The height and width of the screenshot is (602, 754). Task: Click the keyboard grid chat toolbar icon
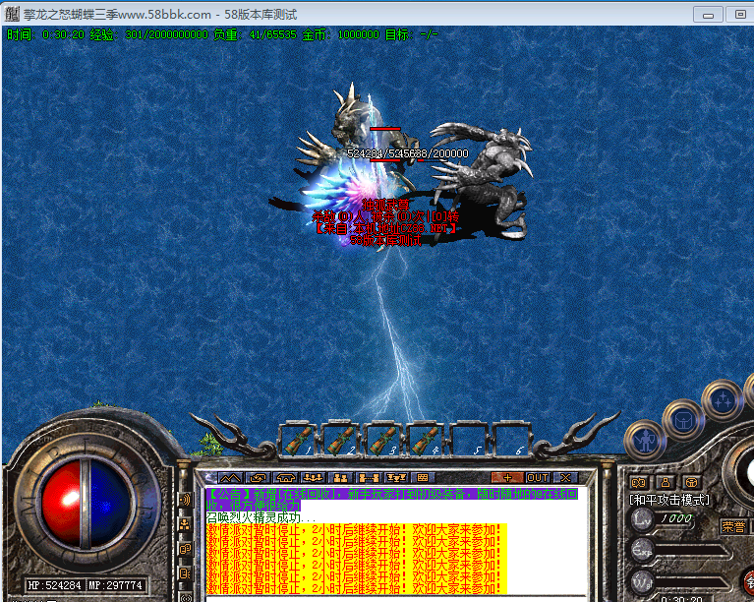coord(423,478)
